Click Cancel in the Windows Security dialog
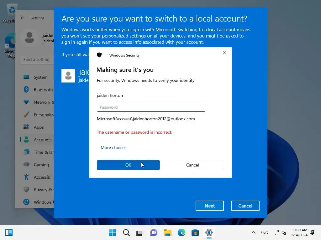 coord(192,165)
